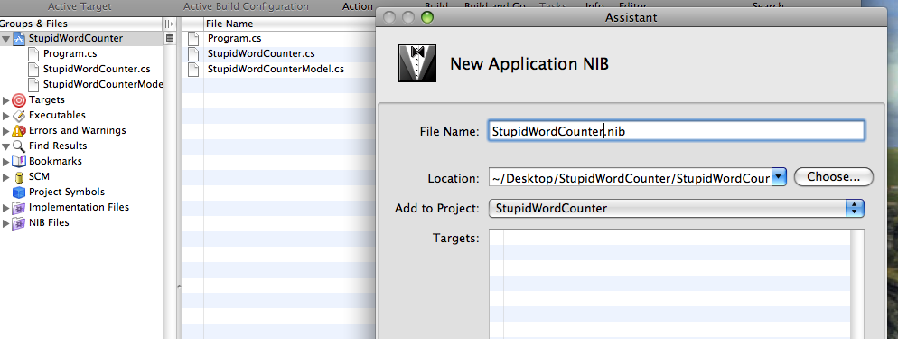Click the NIB Files folder icon
898x339 pixels.
click(x=19, y=222)
